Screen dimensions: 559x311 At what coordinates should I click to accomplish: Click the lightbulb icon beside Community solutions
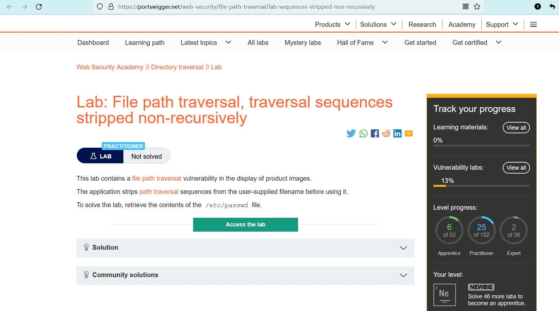click(86, 275)
